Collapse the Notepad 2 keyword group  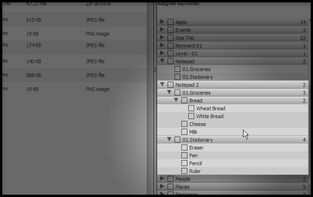click(x=162, y=85)
